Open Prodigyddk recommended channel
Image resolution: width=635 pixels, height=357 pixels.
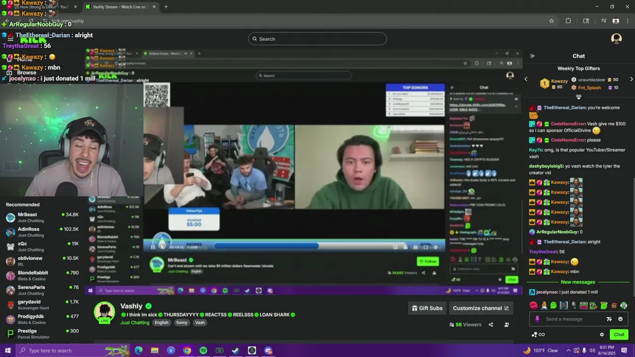click(x=42, y=319)
